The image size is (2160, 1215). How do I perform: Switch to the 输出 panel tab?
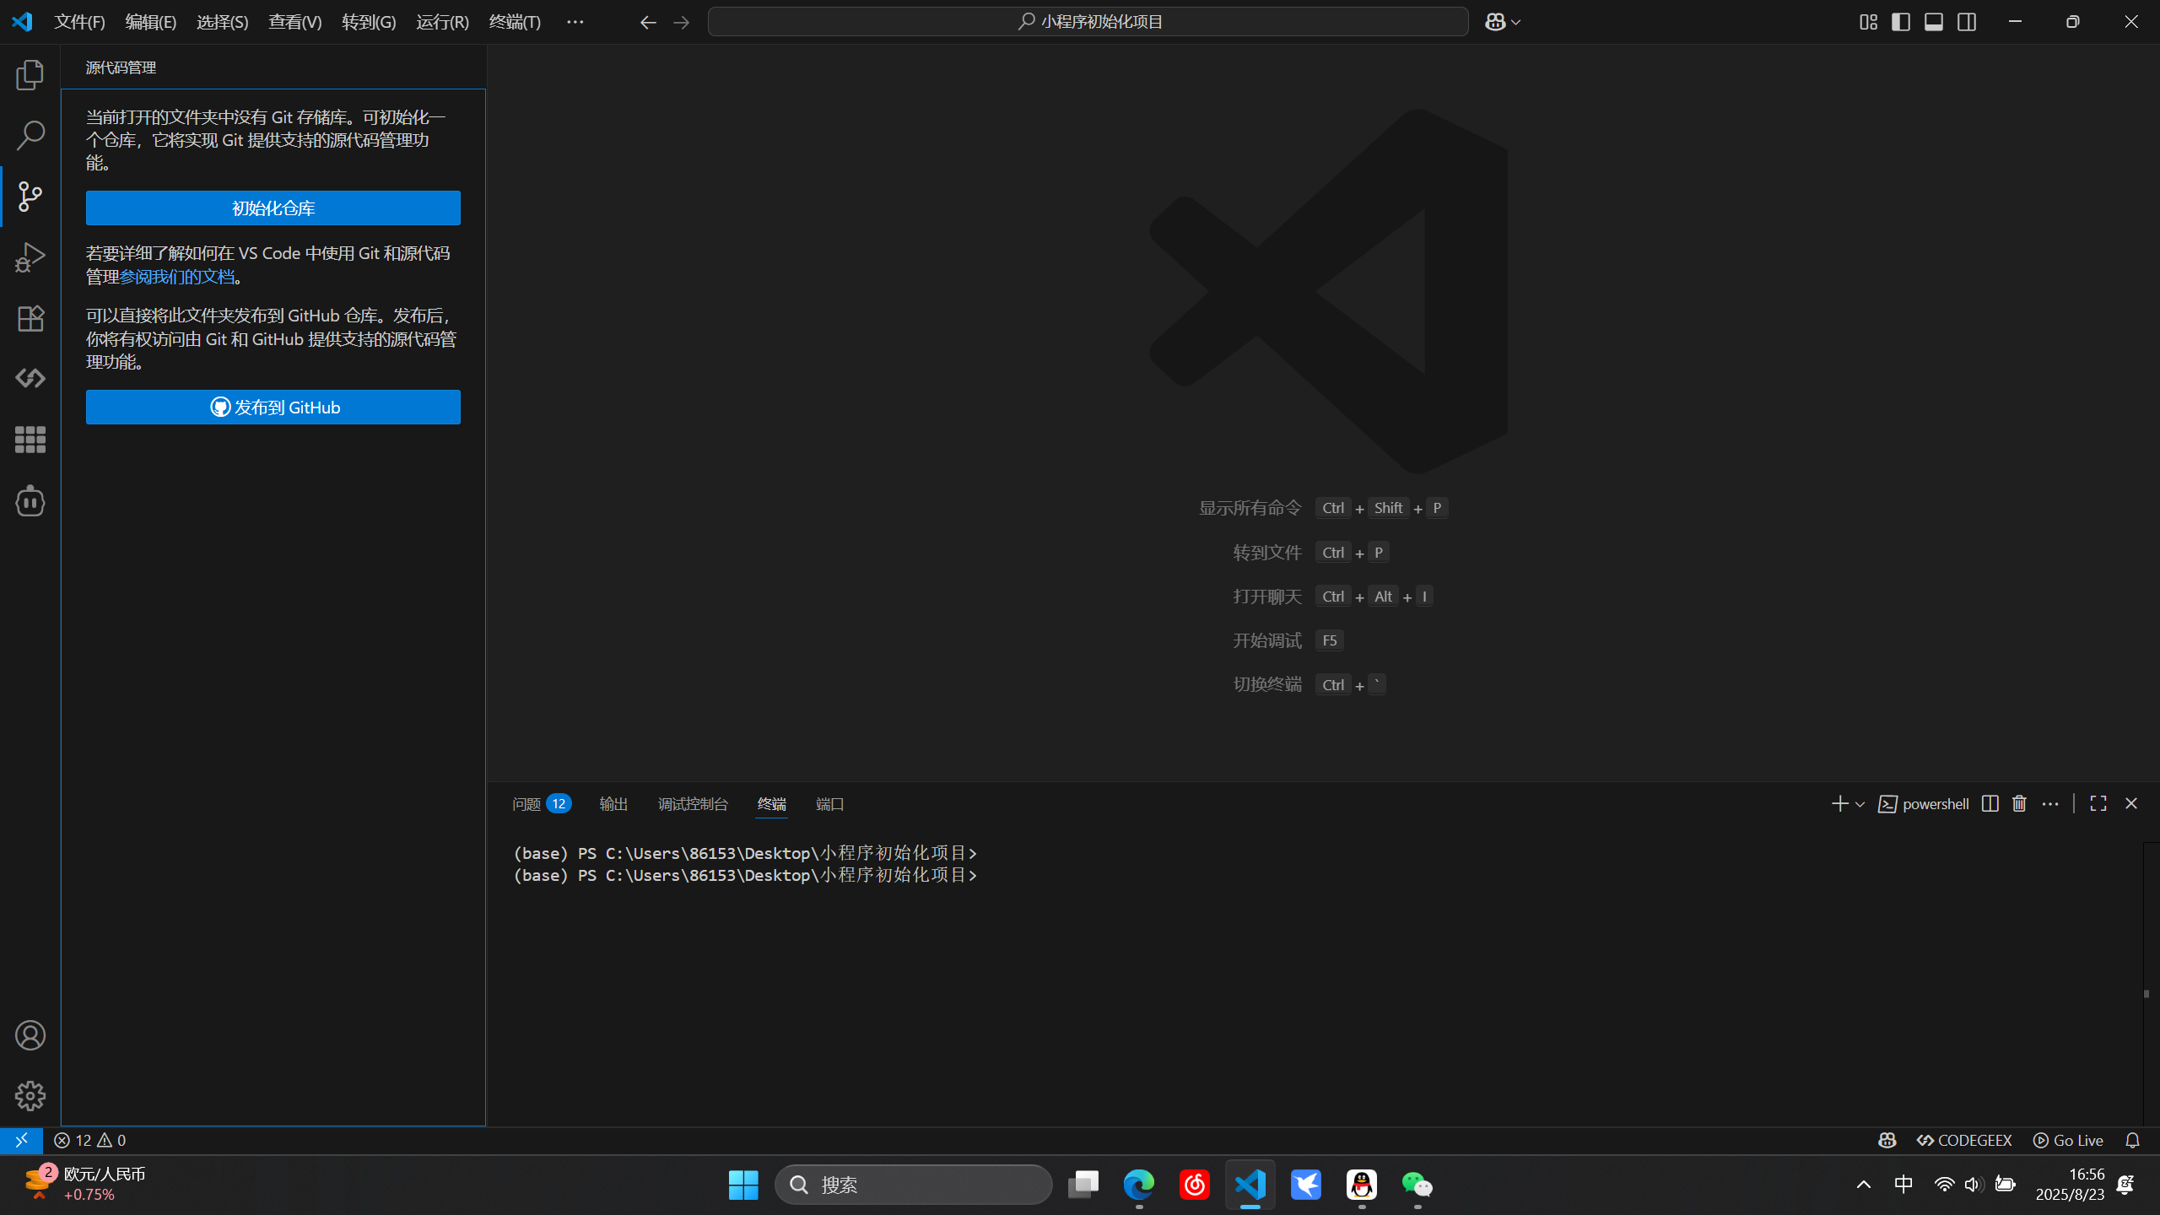pyautogui.click(x=613, y=804)
